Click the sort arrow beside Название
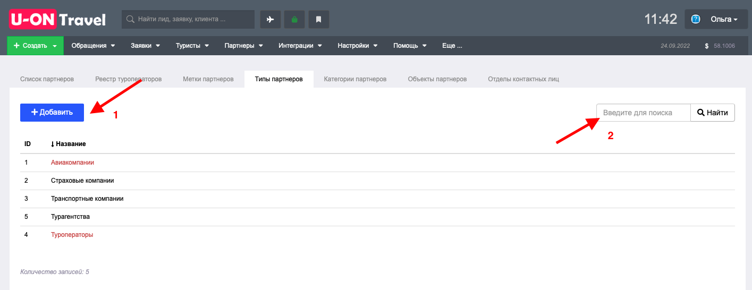This screenshot has height=290, width=752. click(x=53, y=144)
